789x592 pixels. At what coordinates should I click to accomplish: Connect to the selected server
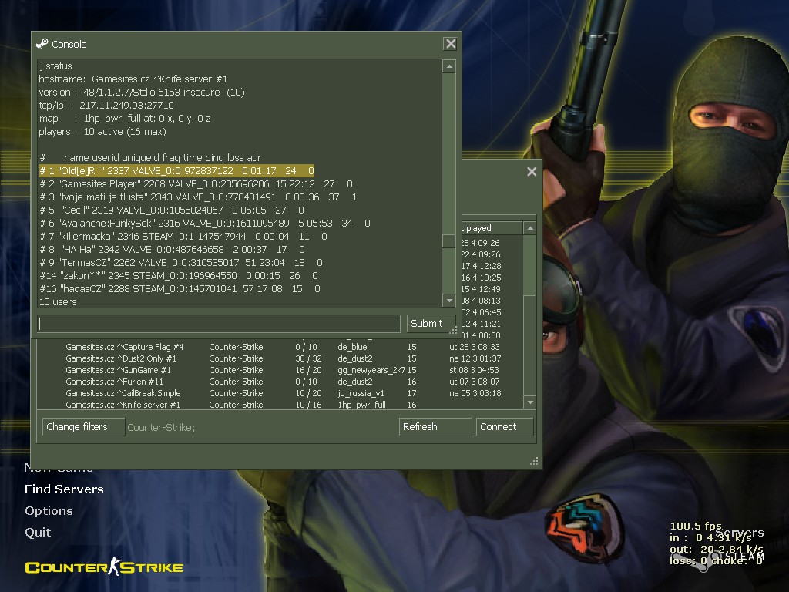[x=505, y=427]
